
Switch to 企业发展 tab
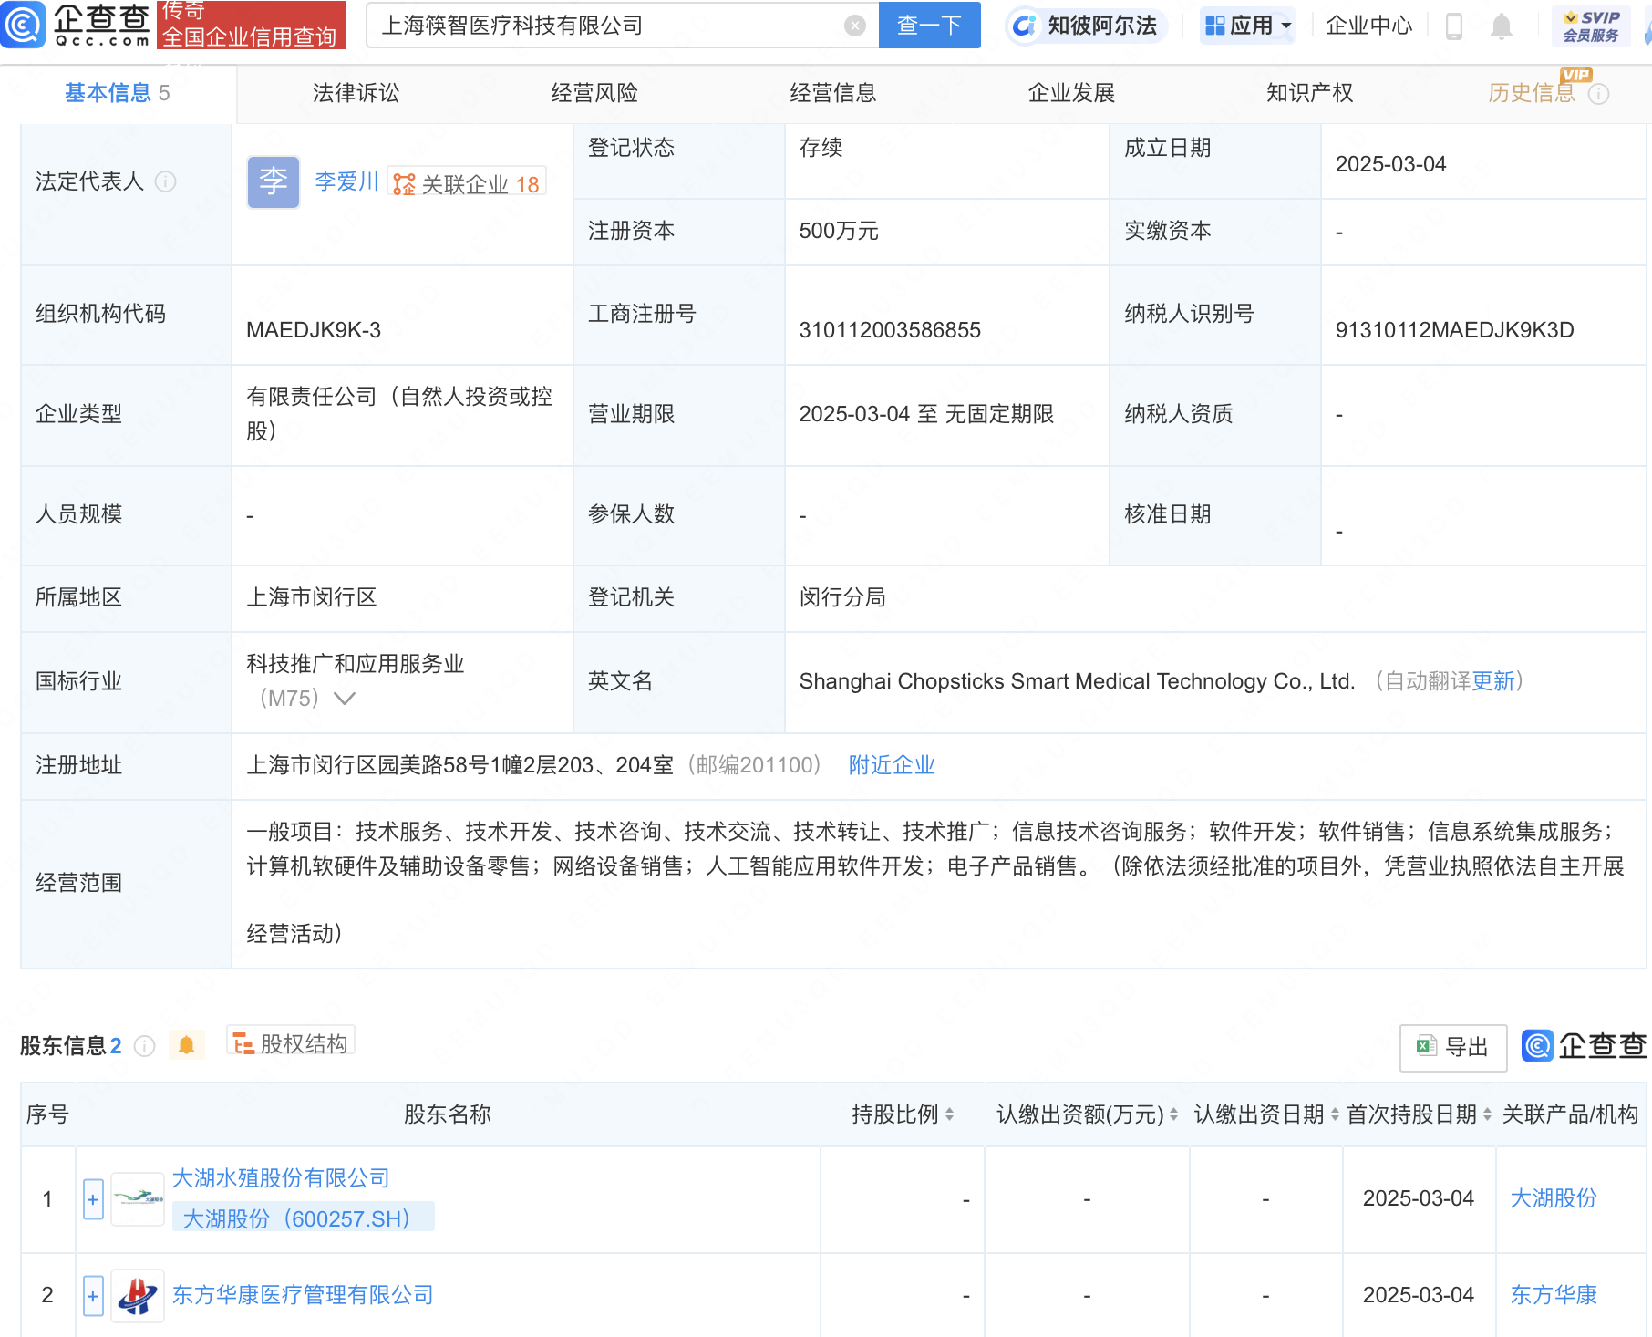[x=1071, y=93]
